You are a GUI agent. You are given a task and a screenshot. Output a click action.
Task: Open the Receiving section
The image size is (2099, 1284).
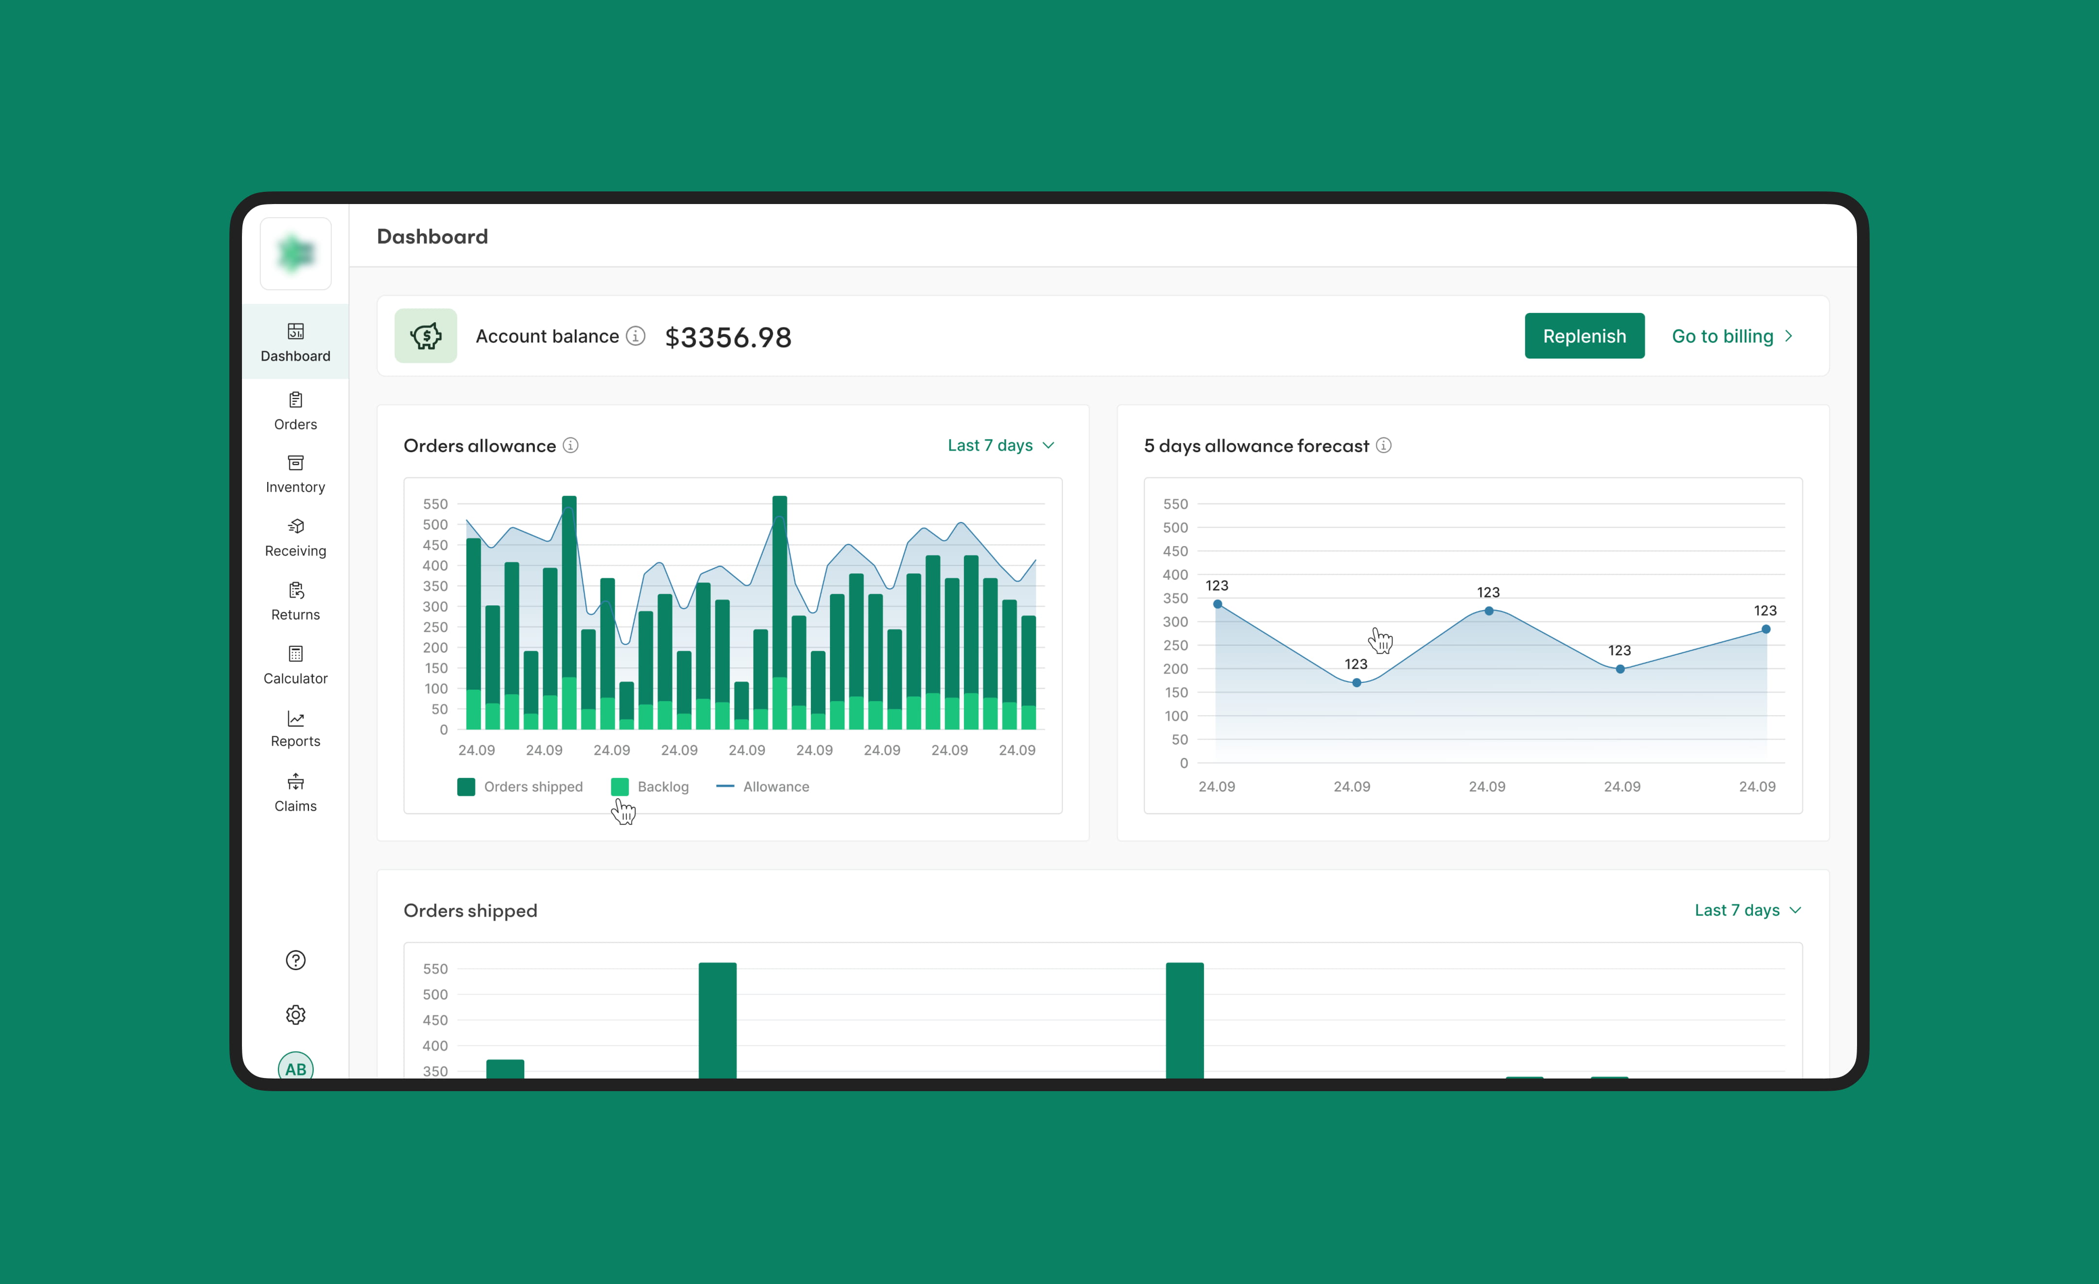(x=295, y=538)
